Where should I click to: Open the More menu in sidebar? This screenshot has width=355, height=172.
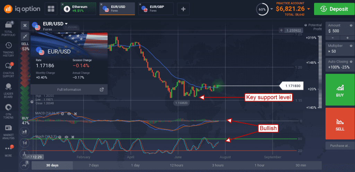8,151
